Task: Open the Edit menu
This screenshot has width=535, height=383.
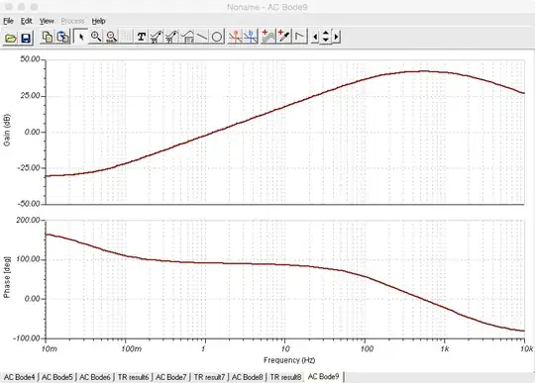Action: point(27,21)
